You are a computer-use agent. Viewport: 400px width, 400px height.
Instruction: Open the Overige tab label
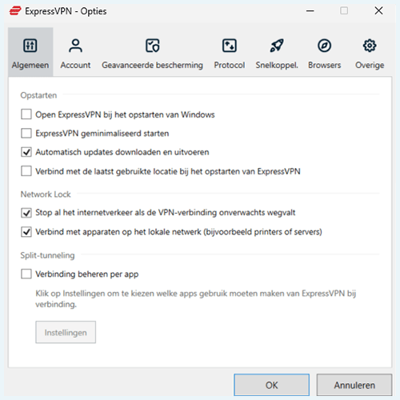pos(370,65)
